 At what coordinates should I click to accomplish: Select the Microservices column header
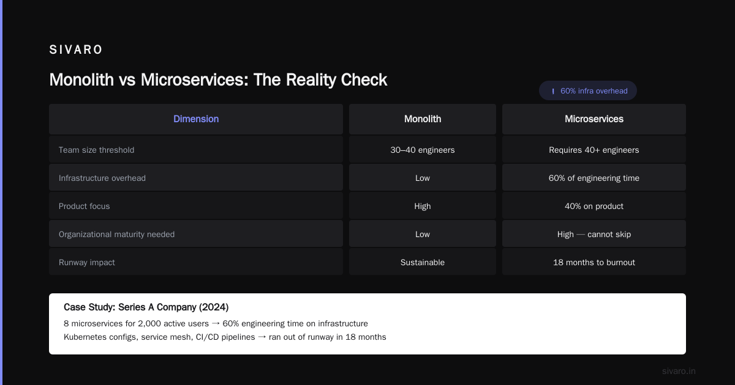point(594,119)
